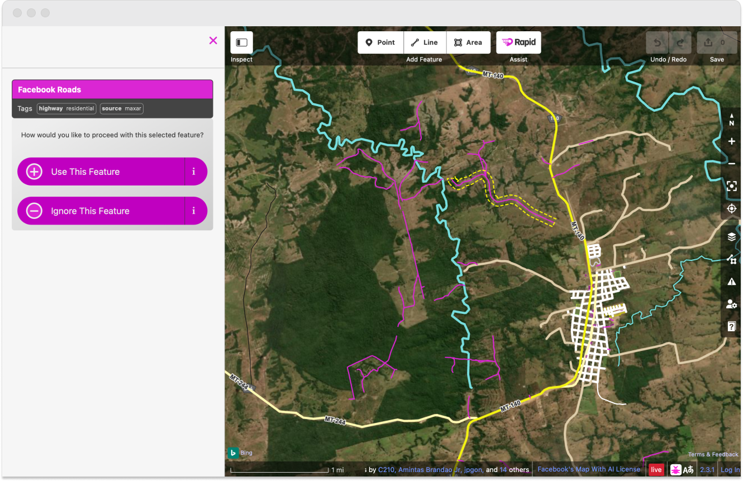Click the Undo arrow icon
743x481 pixels.
click(658, 42)
